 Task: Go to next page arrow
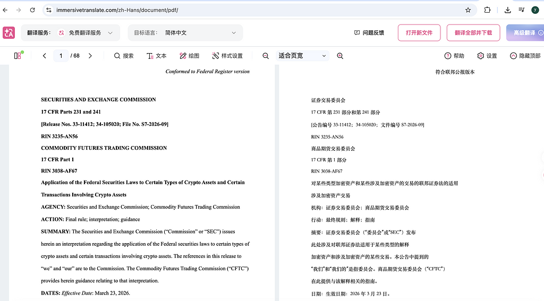tap(90, 56)
